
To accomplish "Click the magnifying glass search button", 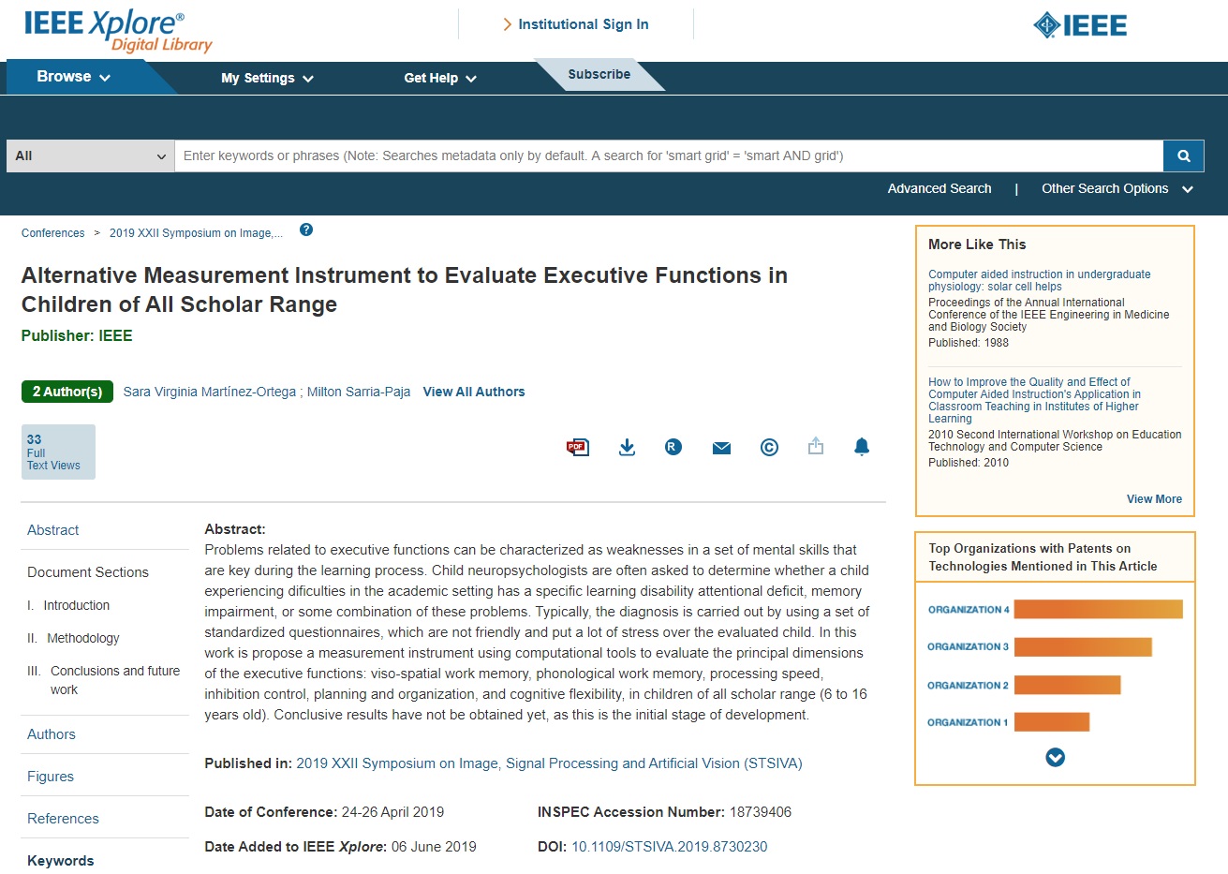I will pyautogui.click(x=1183, y=156).
